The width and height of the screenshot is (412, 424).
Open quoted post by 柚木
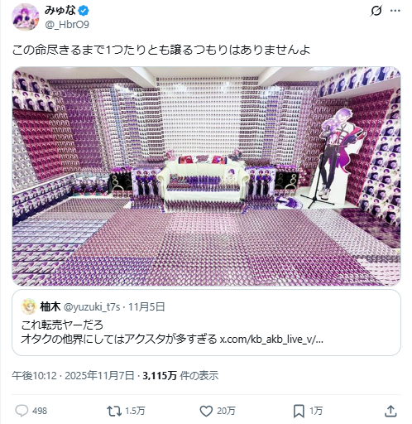coord(206,322)
